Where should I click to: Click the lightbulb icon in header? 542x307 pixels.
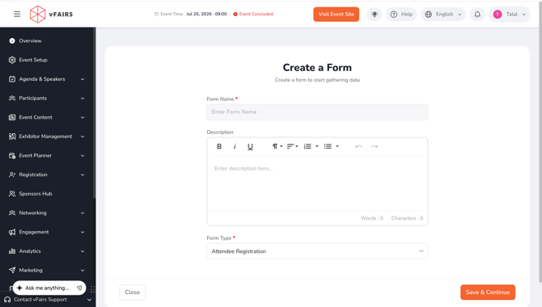[375, 15]
